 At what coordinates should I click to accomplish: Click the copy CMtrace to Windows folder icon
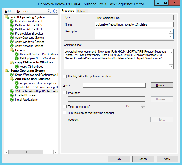coord(12,62)
